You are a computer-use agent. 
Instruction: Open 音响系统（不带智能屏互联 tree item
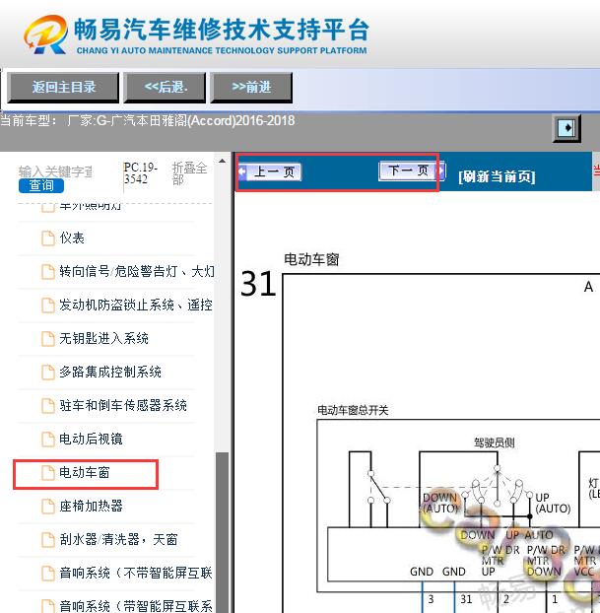click(x=136, y=574)
